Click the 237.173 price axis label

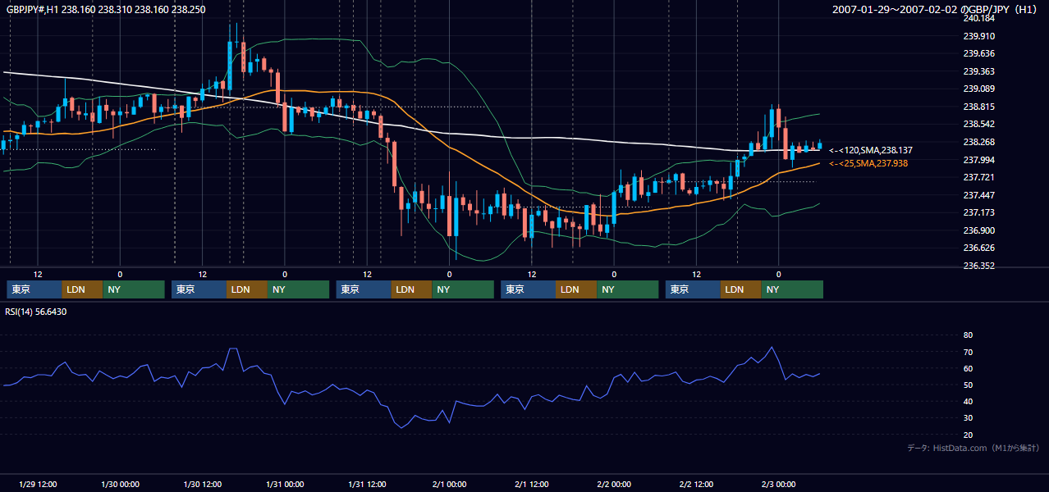pos(978,212)
